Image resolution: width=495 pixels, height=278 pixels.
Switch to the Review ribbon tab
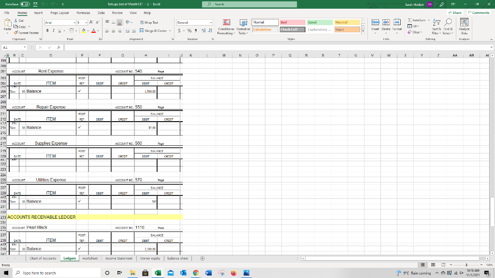coord(117,13)
